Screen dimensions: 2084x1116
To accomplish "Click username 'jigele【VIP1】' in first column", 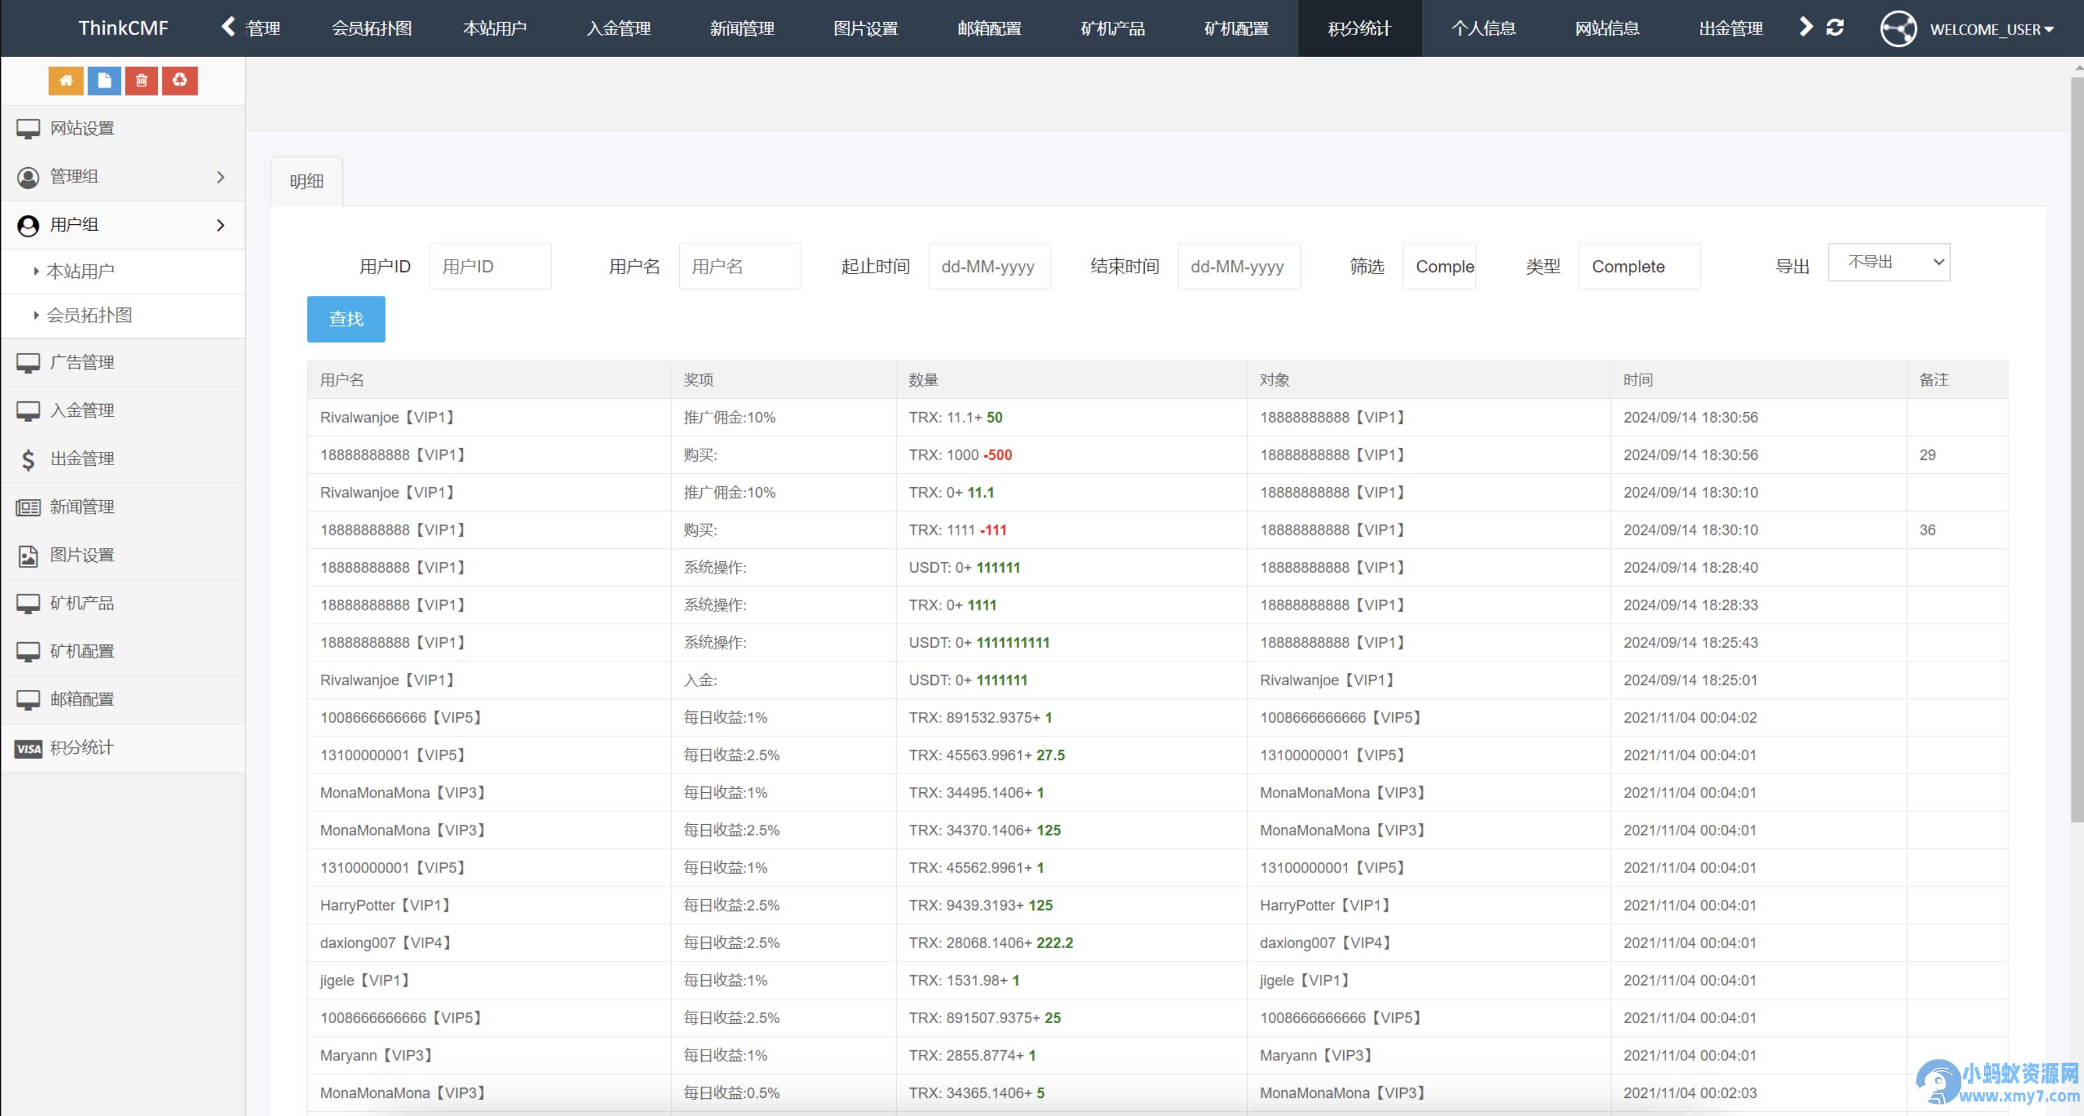I will click(x=365, y=980).
